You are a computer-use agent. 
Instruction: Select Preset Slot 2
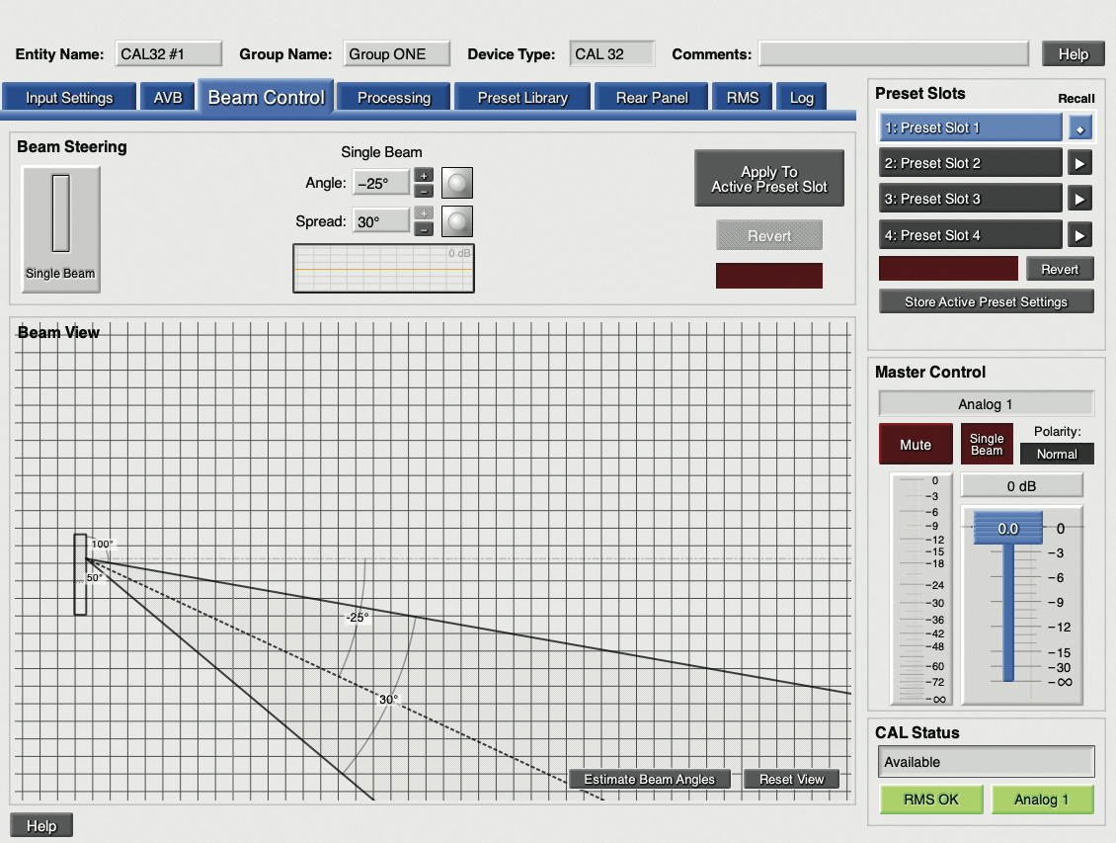coord(971,163)
